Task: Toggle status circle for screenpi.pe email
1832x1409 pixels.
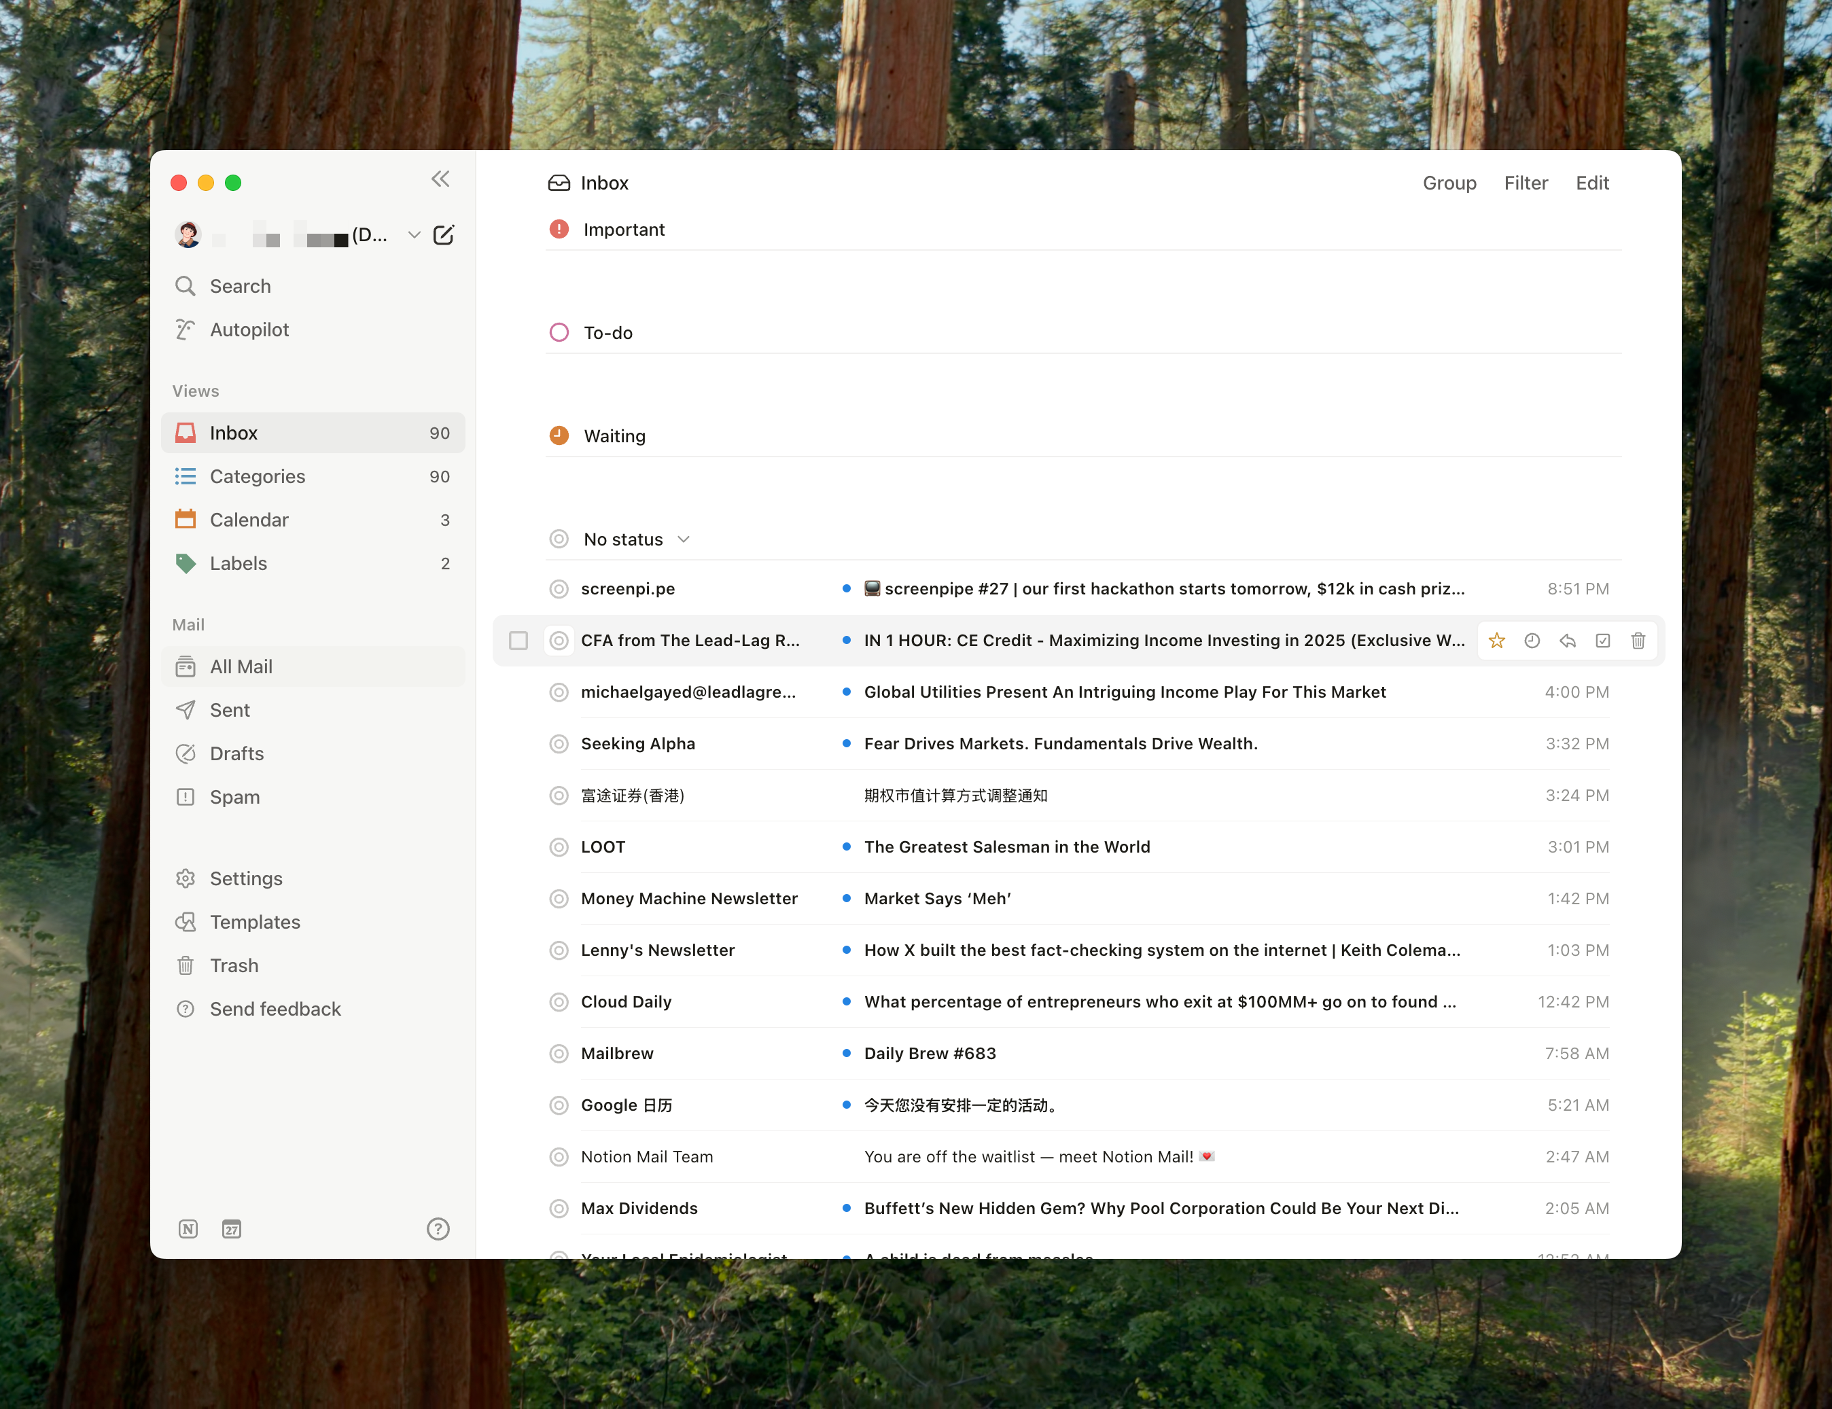Action: click(559, 589)
